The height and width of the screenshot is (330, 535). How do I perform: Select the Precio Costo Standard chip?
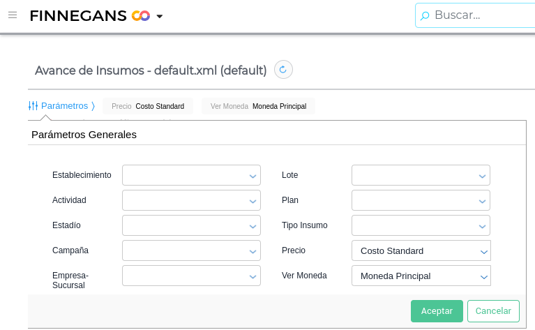point(148,106)
